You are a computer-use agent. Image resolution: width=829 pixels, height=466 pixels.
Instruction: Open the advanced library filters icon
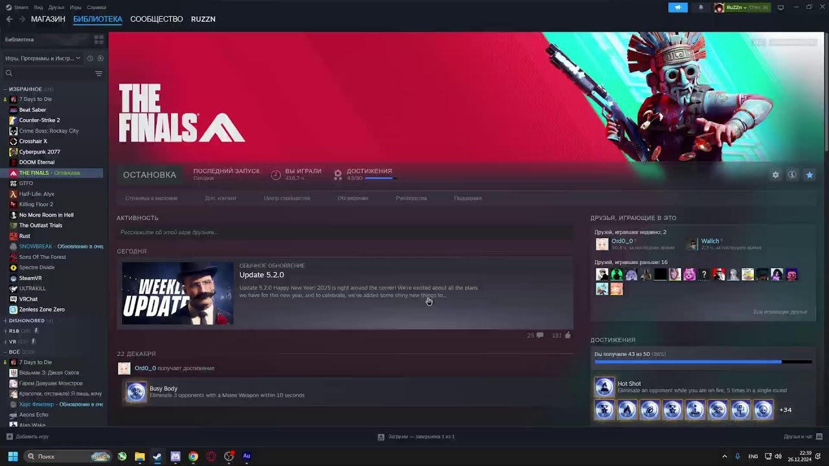click(98, 74)
